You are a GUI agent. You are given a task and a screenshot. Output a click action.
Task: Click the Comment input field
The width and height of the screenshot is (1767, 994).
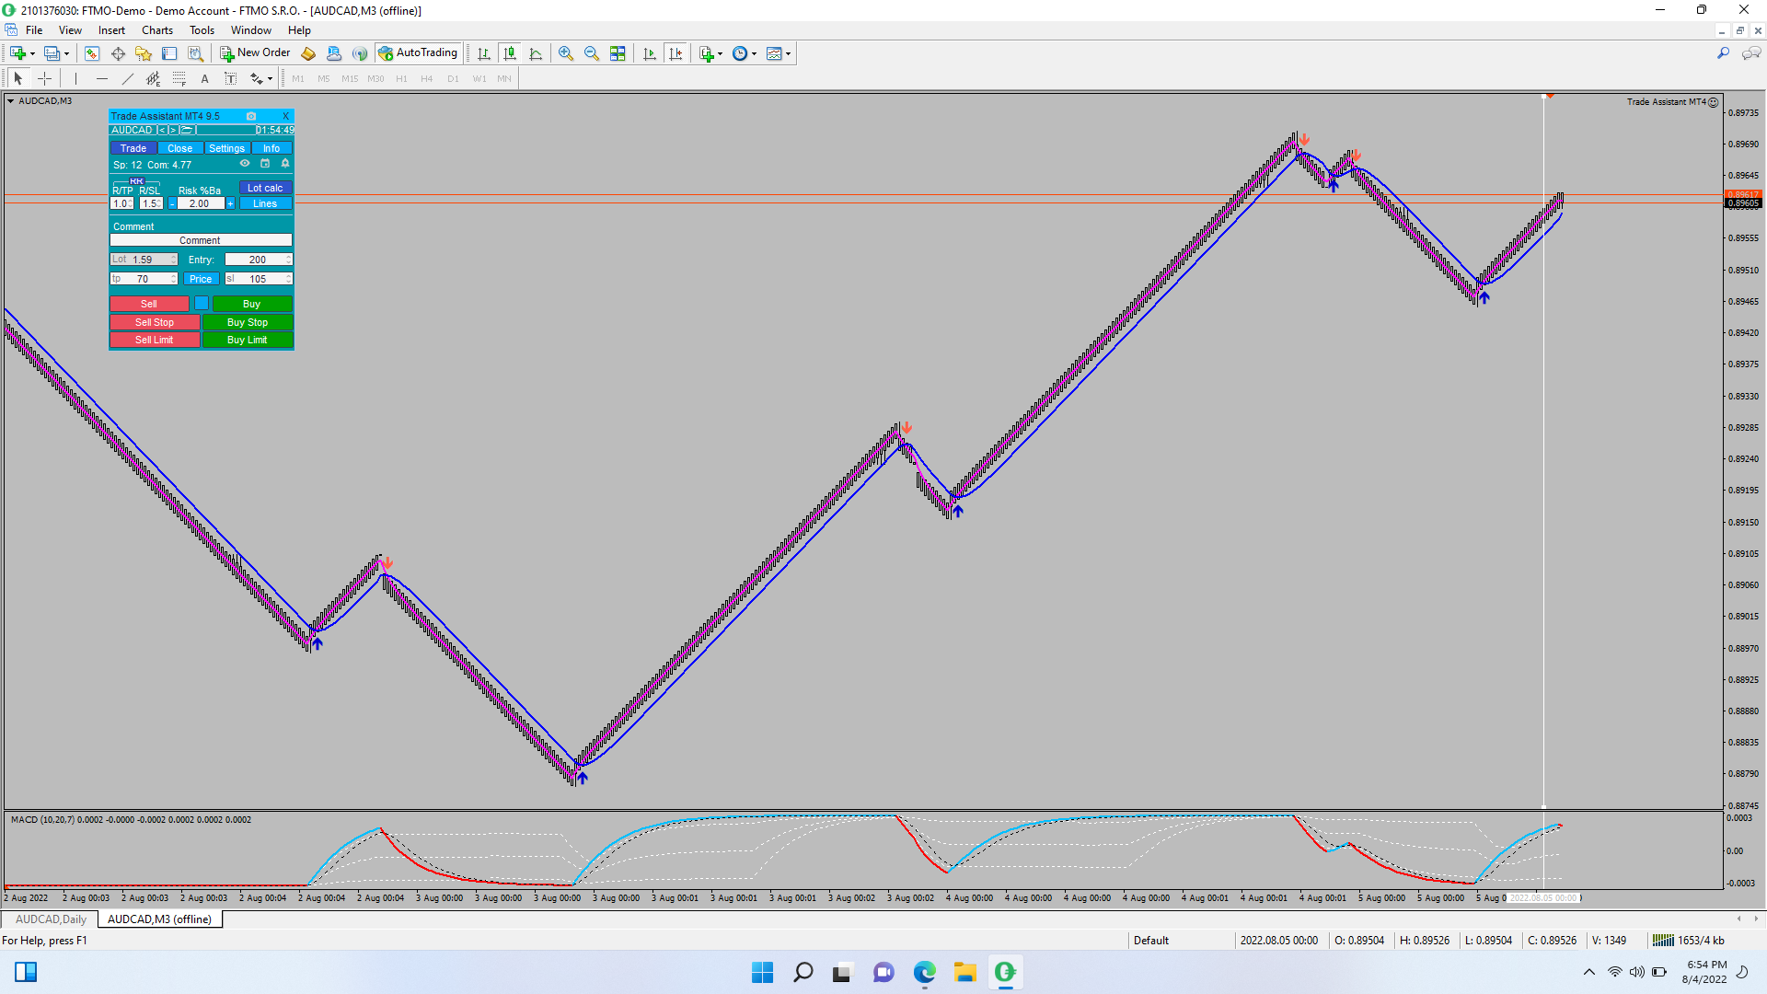201,240
